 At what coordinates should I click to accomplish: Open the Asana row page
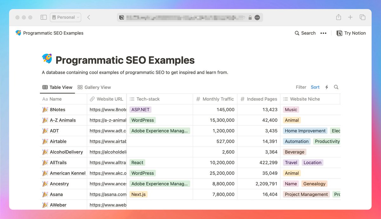coord(56,194)
